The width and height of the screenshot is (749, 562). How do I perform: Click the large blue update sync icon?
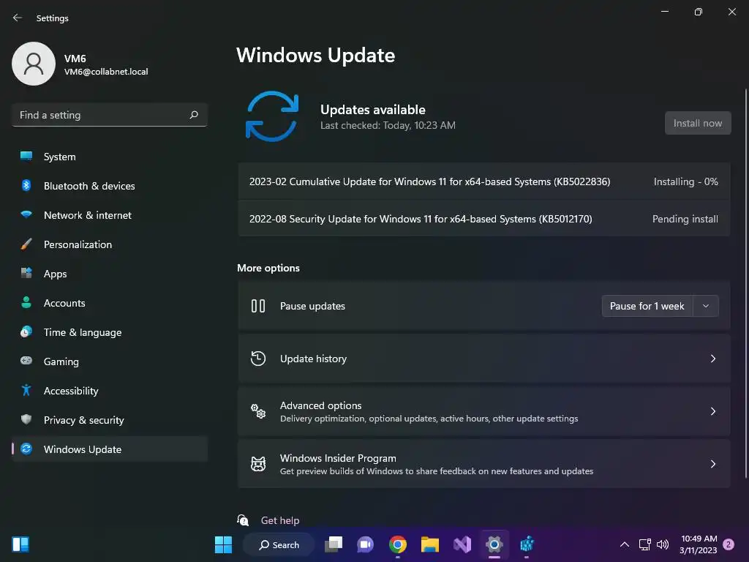click(272, 116)
